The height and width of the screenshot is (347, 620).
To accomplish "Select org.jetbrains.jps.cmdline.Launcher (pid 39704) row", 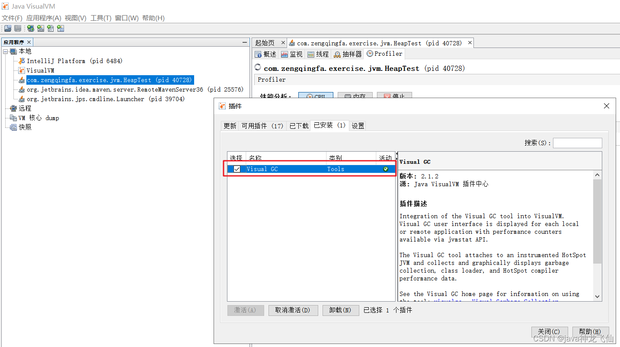I will pyautogui.click(x=105, y=99).
